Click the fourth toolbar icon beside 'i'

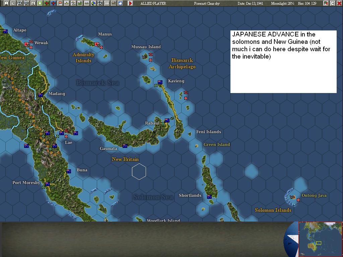[26, 3]
